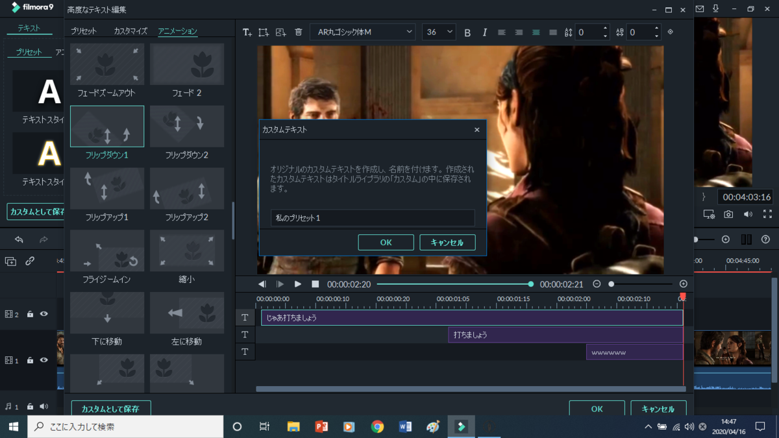Open the font size 36 dropdown
Screen dimensions: 779x438
point(439,32)
